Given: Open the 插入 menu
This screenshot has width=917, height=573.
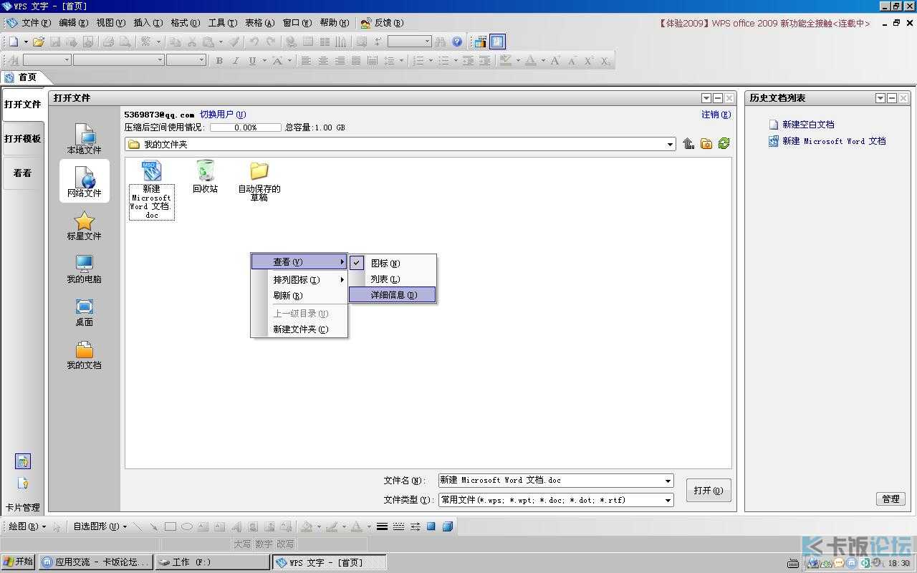Looking at the screenshot, I should point(148,23).
